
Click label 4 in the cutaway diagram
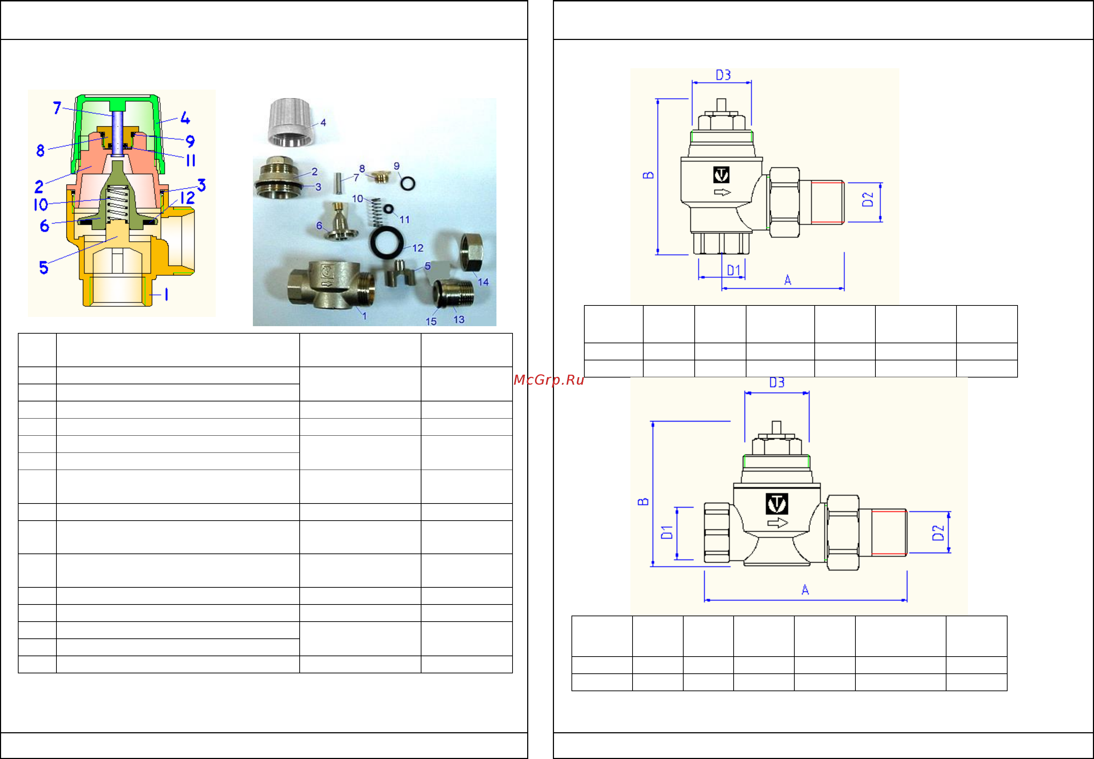coord(185,118)
